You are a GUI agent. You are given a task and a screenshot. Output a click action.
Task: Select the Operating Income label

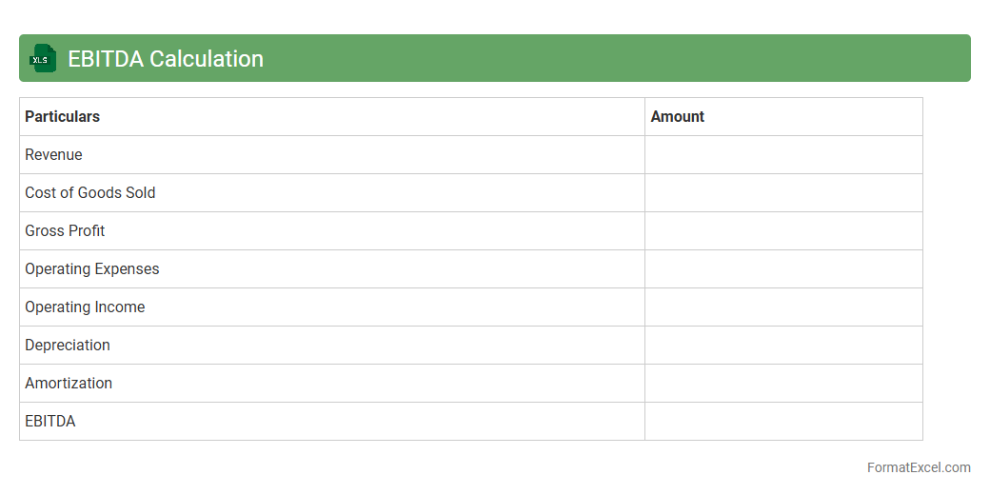coord(85,307)
